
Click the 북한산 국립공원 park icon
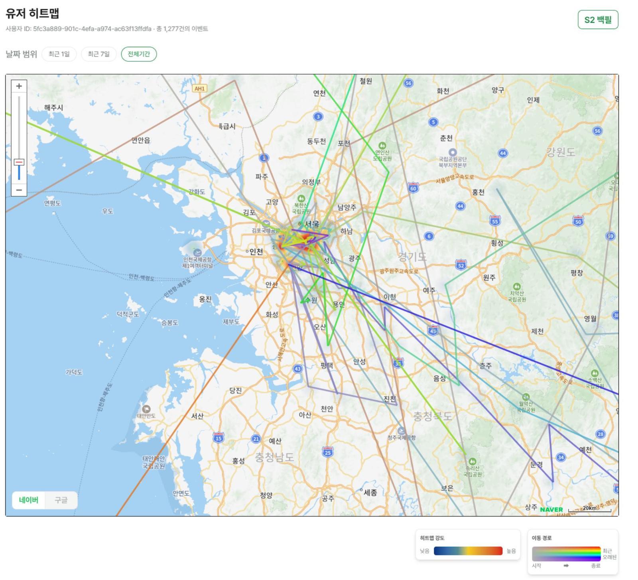pos(301,198)
